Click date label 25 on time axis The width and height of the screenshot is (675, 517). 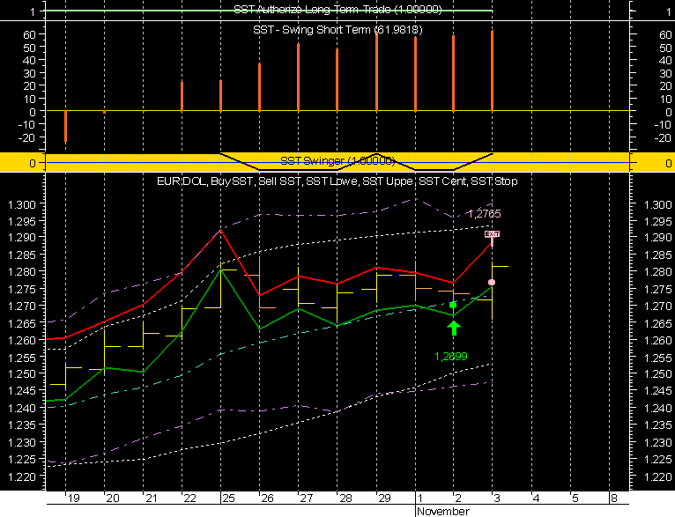(228, 499)
